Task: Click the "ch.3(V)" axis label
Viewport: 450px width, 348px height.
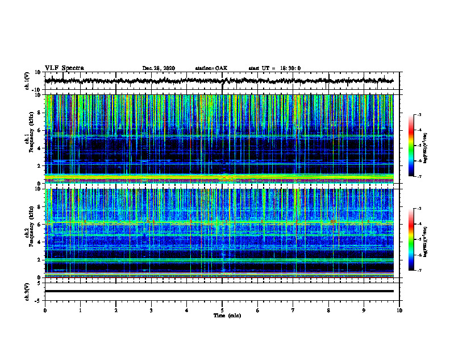Action: [x=27, y=292]
